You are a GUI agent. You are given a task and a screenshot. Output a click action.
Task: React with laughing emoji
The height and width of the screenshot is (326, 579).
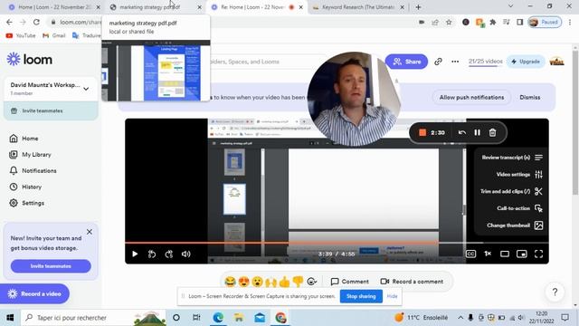point(230,282)
